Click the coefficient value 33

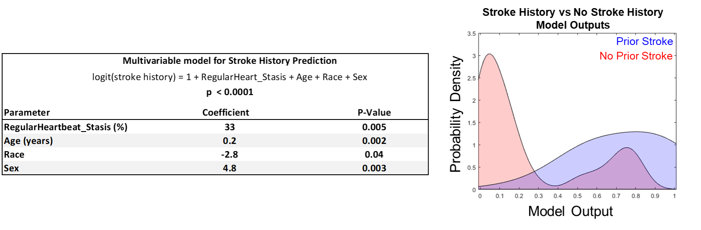[230, 127]
